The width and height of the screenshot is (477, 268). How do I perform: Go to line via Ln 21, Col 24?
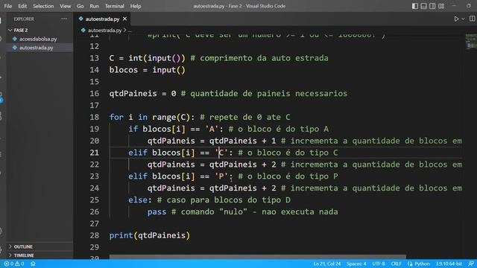[326, 264]
